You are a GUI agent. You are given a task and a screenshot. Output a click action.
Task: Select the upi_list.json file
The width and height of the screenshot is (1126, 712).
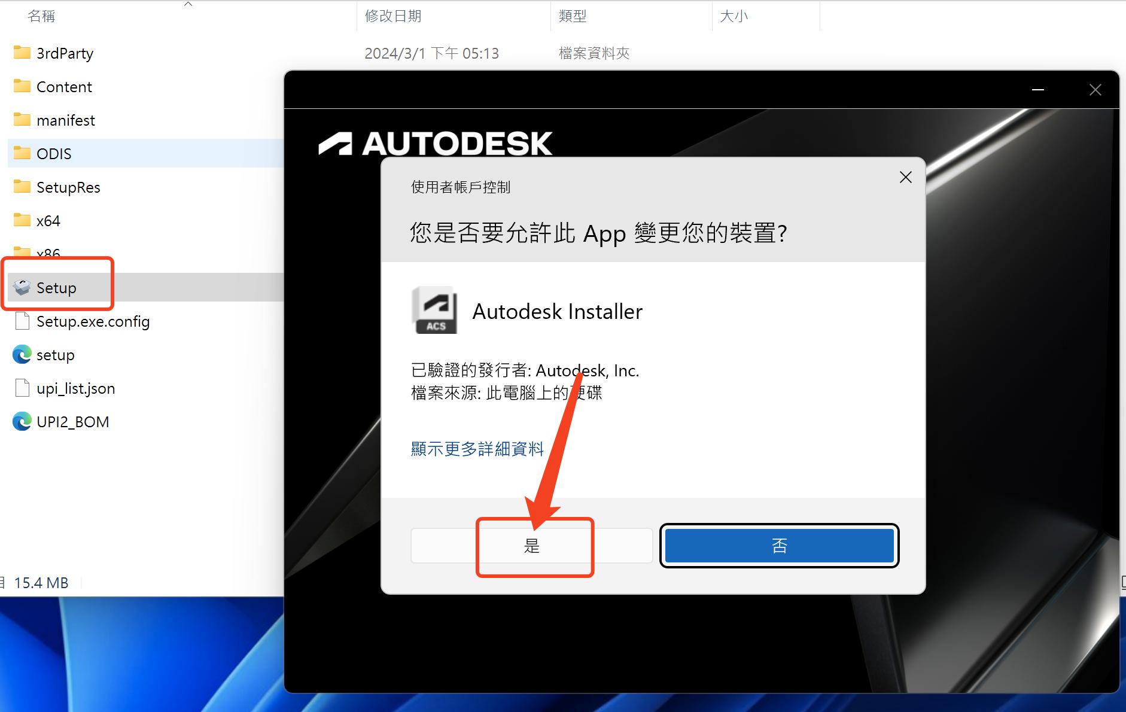[x=75, y=388]
